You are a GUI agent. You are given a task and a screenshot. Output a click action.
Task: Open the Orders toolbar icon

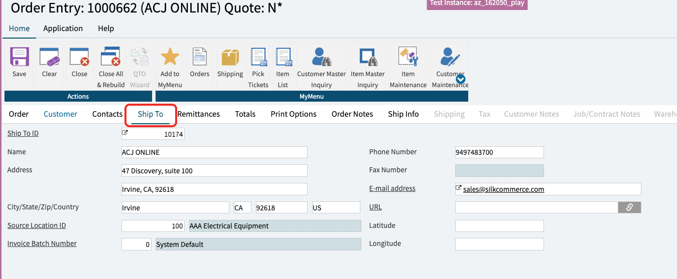click(200, 58)
